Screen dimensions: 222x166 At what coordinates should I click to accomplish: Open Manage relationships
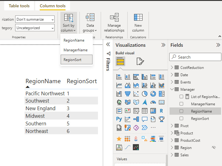click(114, 23)
